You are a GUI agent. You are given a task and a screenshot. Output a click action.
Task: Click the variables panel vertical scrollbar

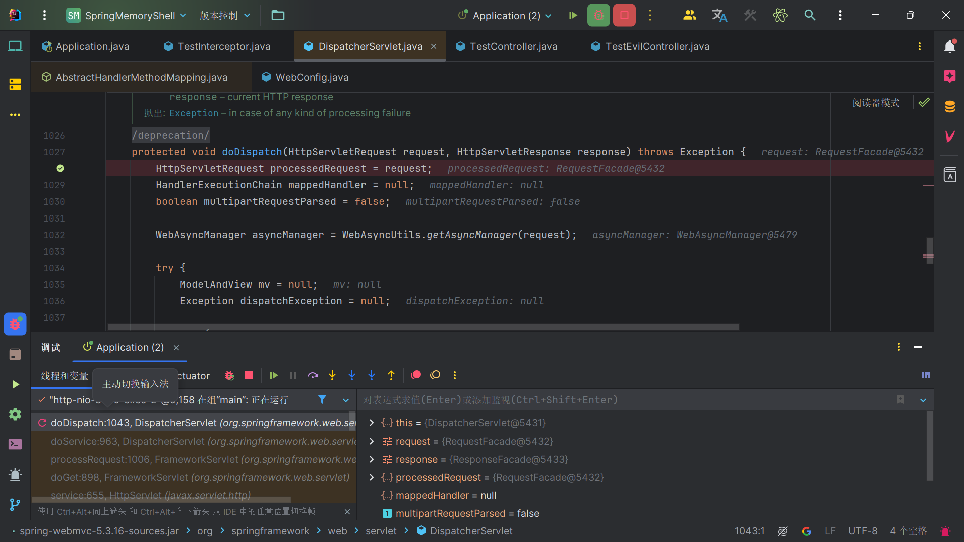(x=930, y=446)
